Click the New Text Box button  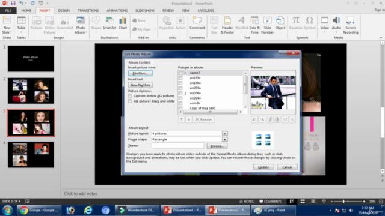click(x=140, y=85)
